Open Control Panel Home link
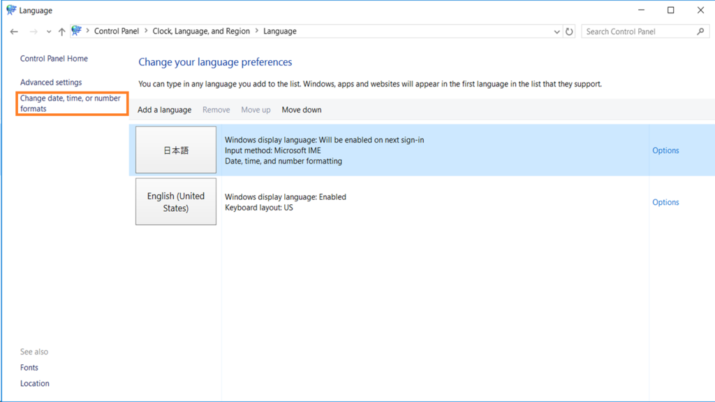Viewport: 715px width, 402px height. (54, 59)
